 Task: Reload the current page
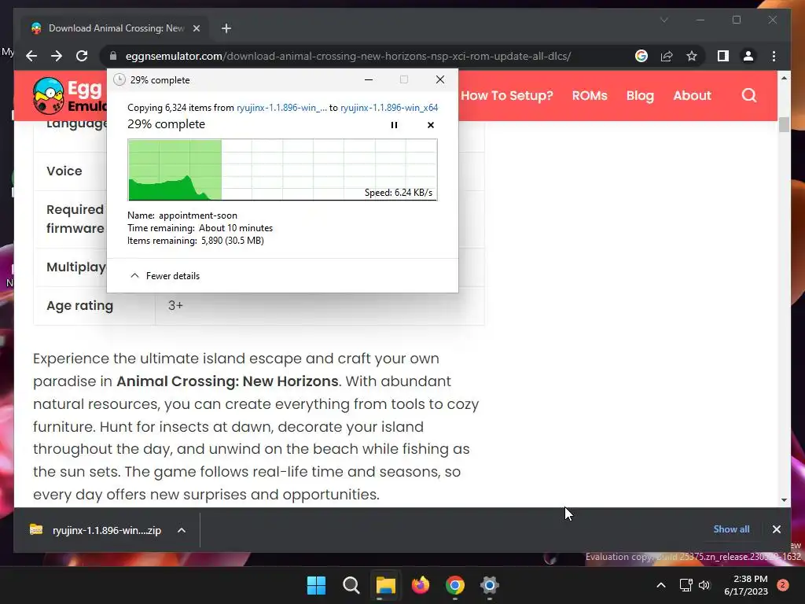tap(82, 56)
